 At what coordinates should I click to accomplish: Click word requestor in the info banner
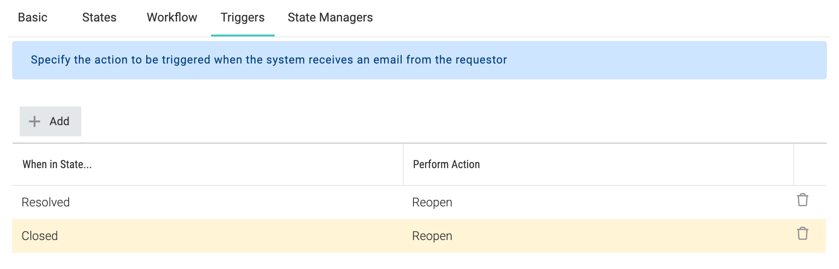[x=483, y=60]
